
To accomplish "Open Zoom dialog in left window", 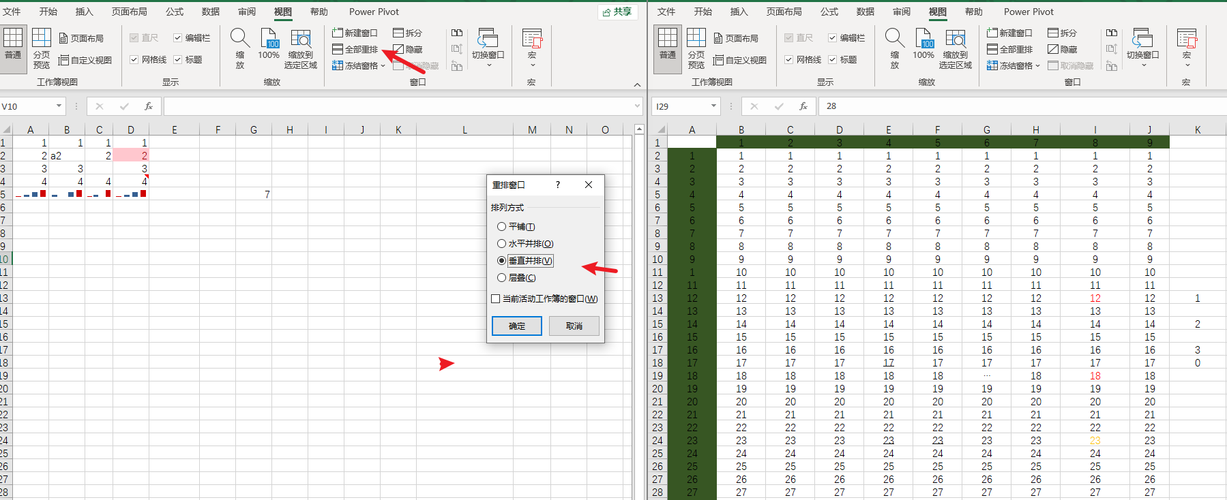I will point(240,48).
